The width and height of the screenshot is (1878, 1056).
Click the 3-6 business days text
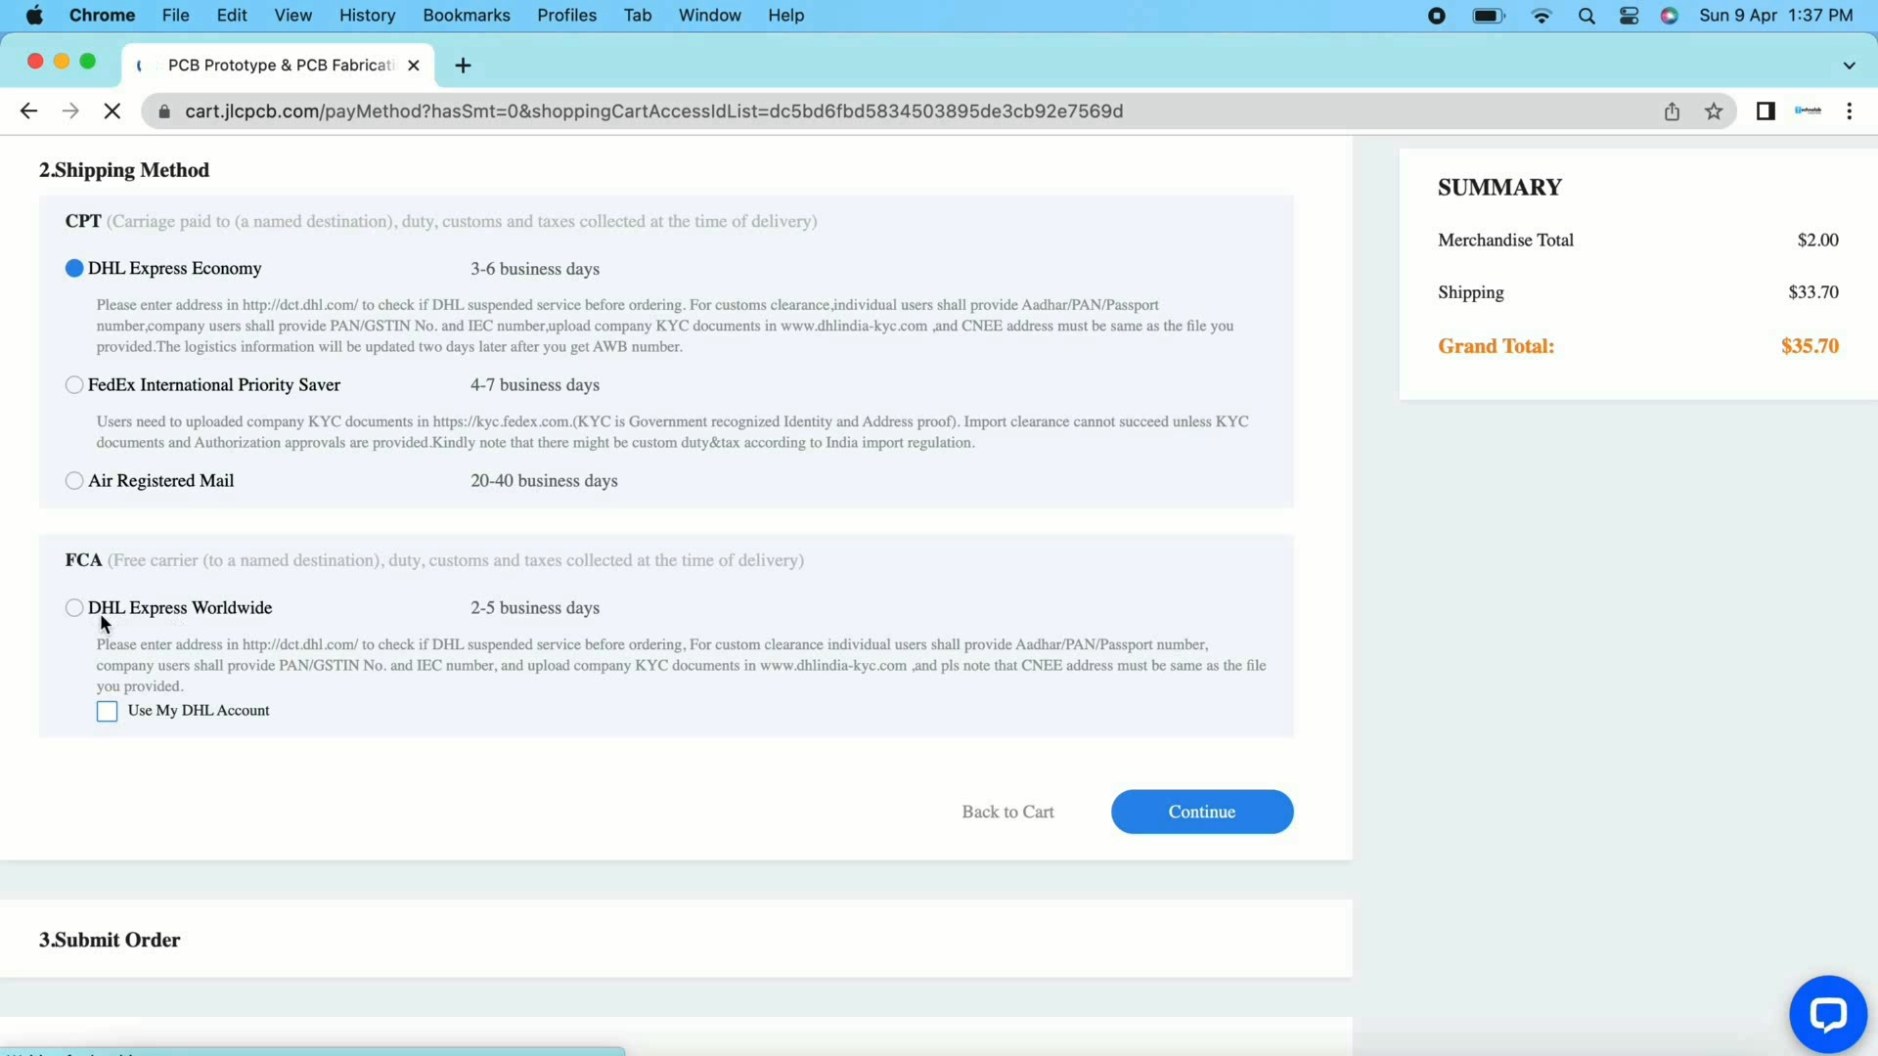[535, 269]
